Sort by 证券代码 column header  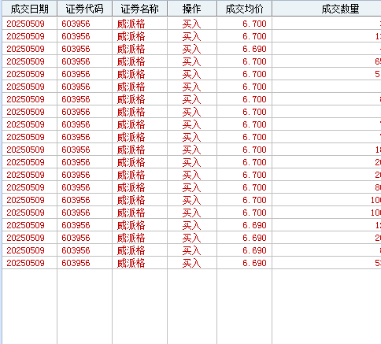coord(84,9)
